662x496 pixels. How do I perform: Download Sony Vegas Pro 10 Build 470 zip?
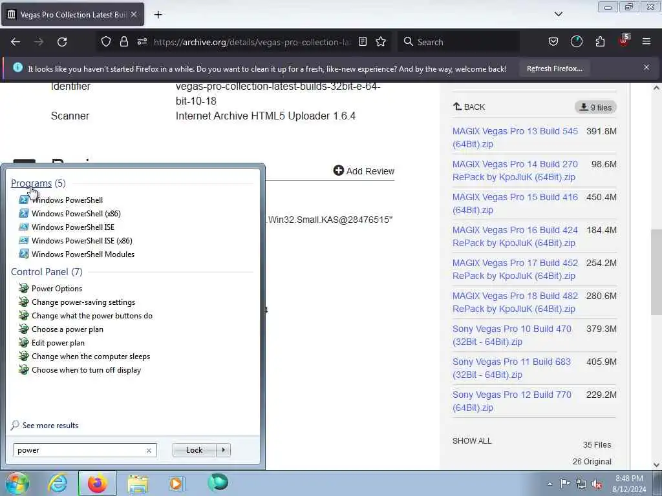tap(512, 335)
